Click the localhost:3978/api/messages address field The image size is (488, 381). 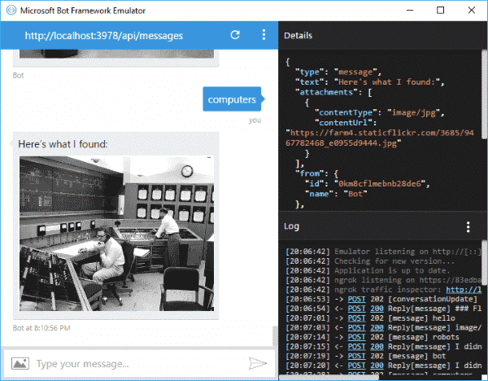click(104, 36)
